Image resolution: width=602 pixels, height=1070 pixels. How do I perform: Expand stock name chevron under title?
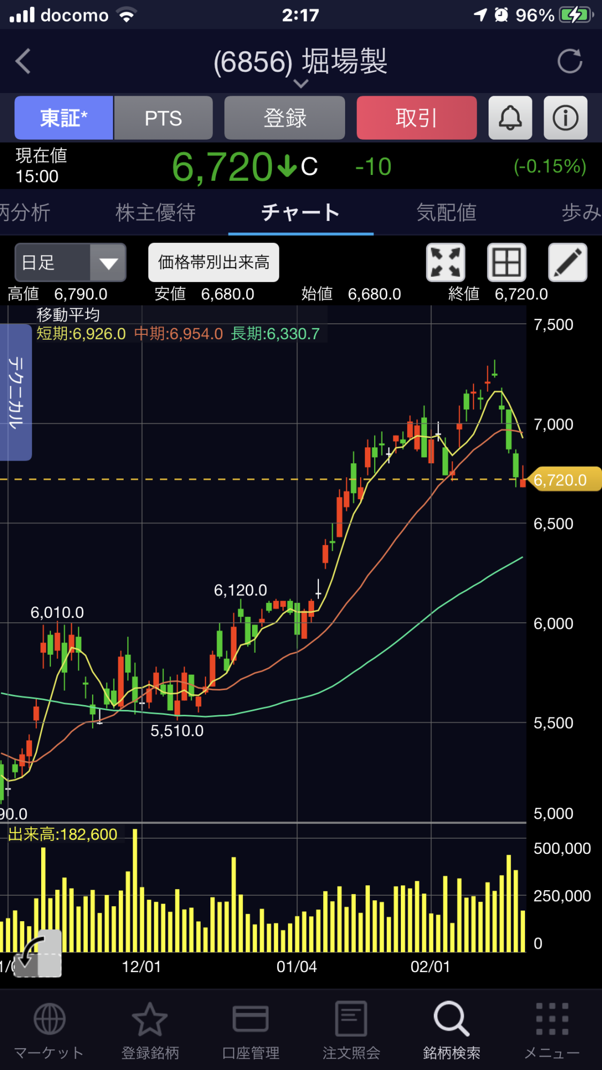click(x=301, y=83)
